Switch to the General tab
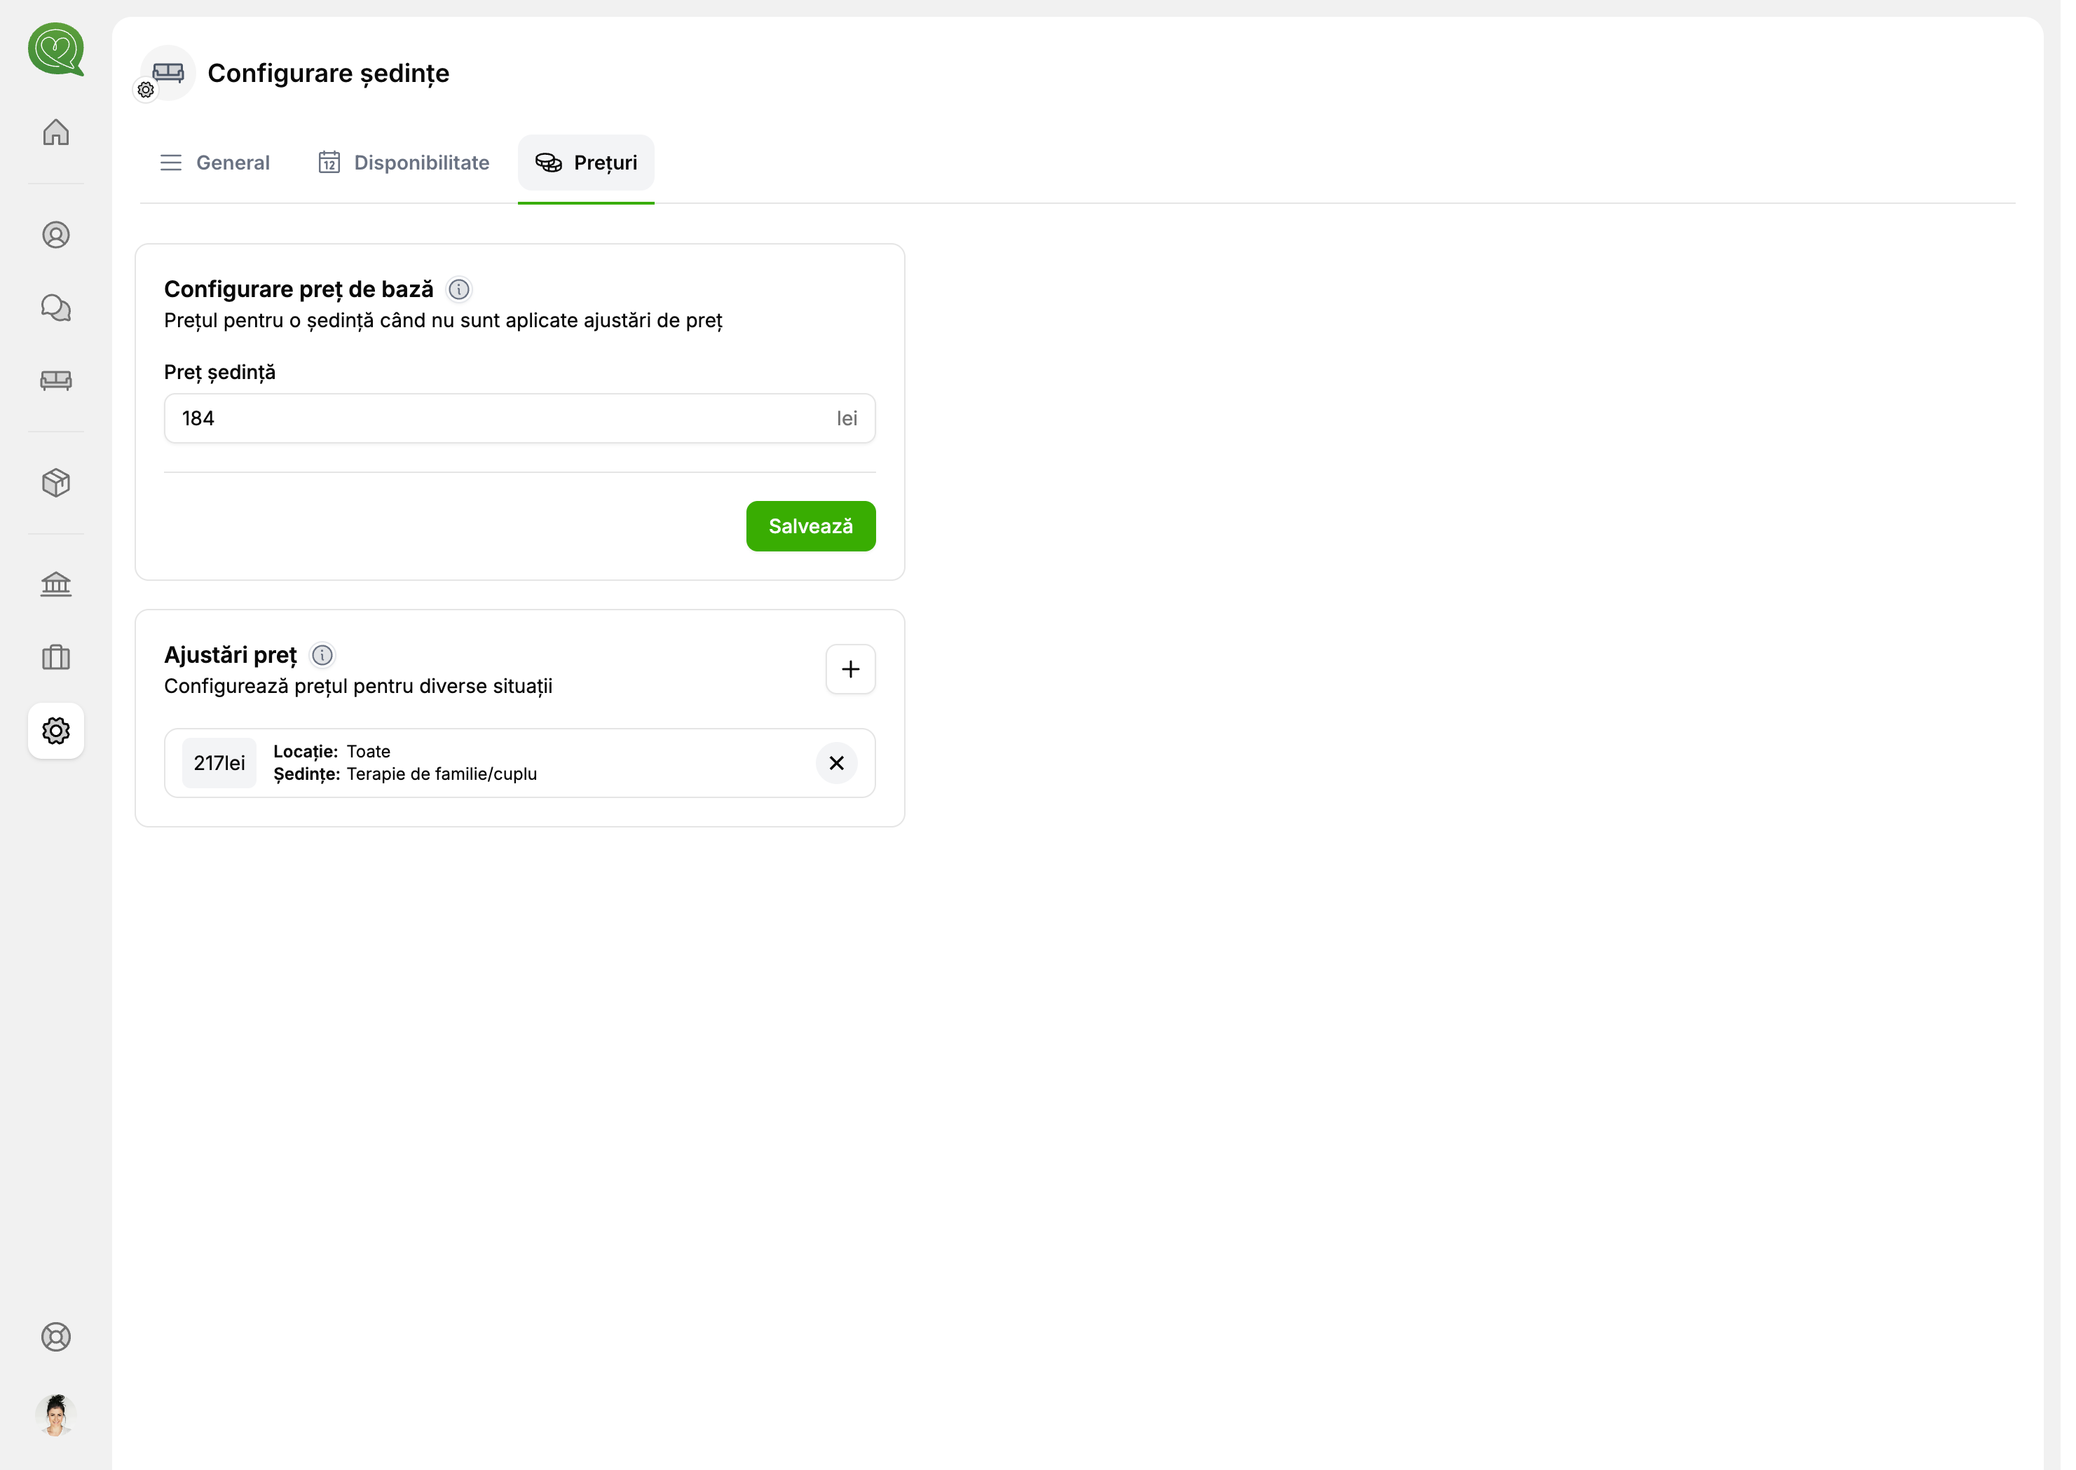Viewport: 2076px width, 1470px height. tap(215, 163)
